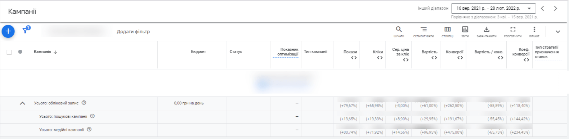
Task: Open the date range dropdown
Action: (493, 8)
